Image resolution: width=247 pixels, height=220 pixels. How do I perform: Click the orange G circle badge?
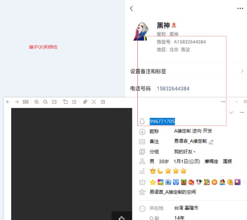pos(215,182)
